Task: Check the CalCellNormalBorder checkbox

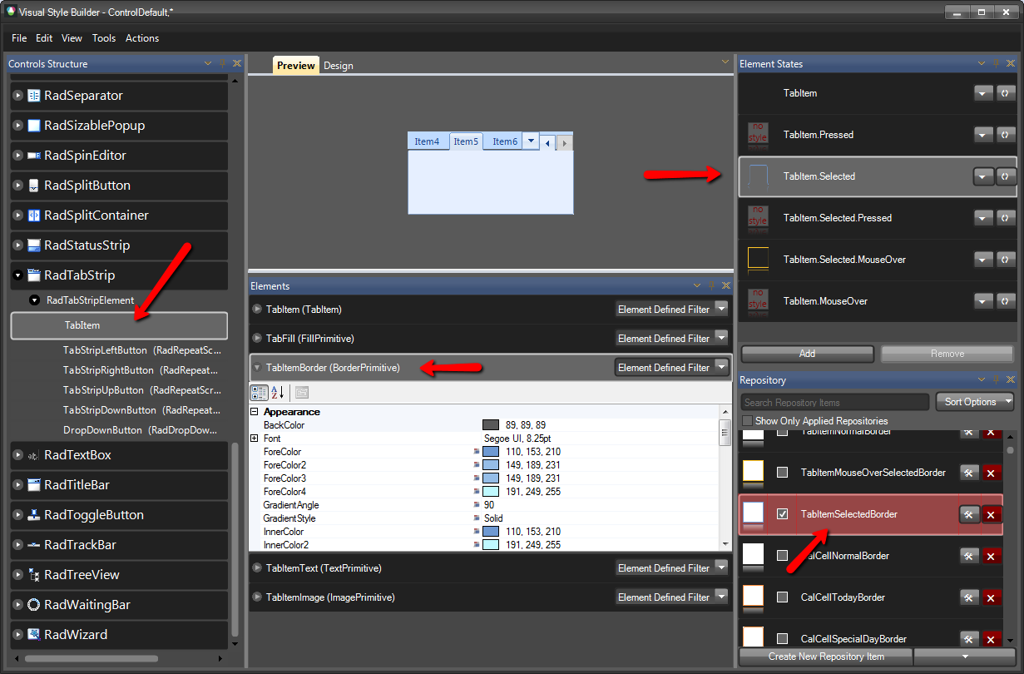Action: (782, 556)
